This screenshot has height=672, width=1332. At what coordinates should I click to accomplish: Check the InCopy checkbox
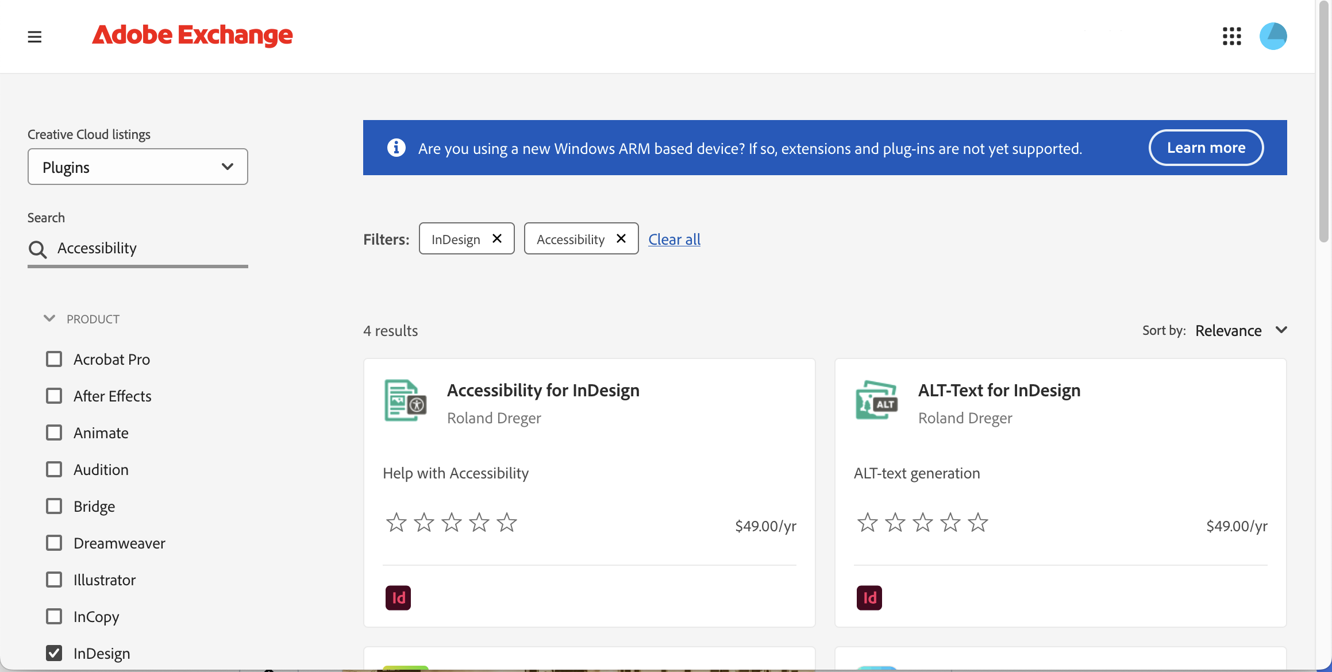54,616
